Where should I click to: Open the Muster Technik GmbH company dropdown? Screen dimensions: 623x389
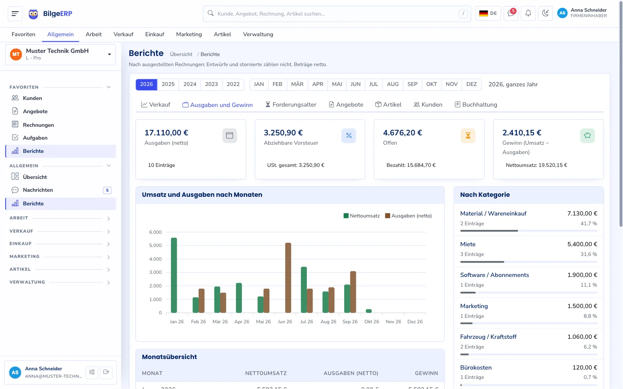[x=61, y=54]
